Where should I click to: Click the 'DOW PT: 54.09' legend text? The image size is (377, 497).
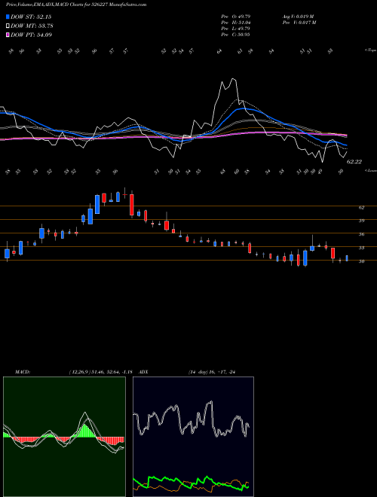pos(31,35)
